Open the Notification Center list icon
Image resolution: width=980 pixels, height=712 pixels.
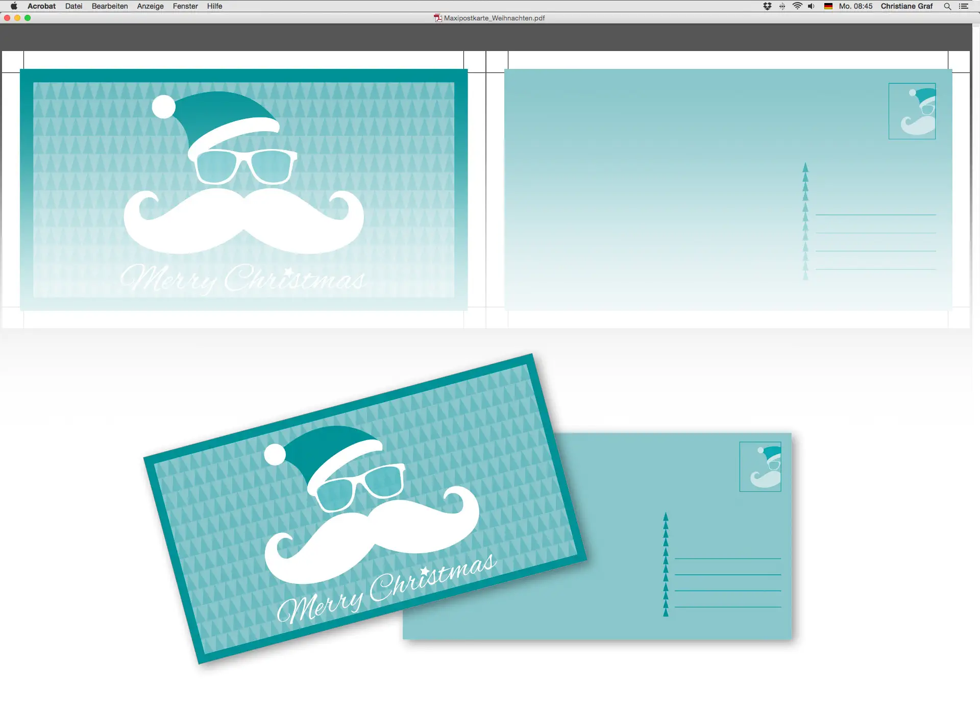(964, 6)
